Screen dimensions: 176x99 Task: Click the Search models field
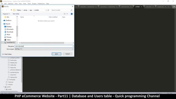61,10
